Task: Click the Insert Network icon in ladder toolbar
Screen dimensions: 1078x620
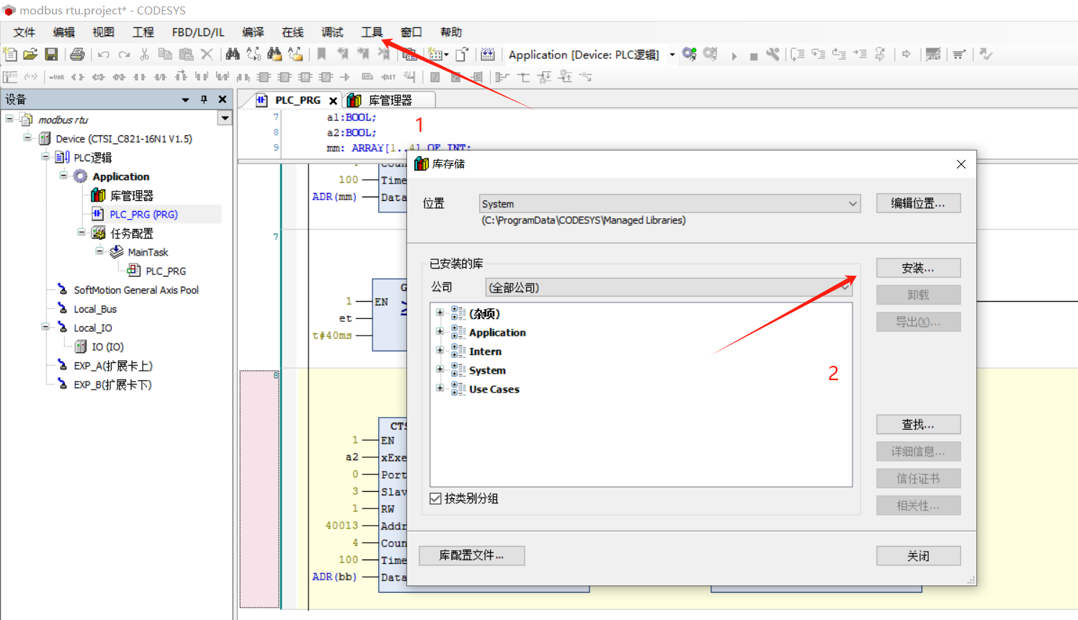Action: pos(10,77)
